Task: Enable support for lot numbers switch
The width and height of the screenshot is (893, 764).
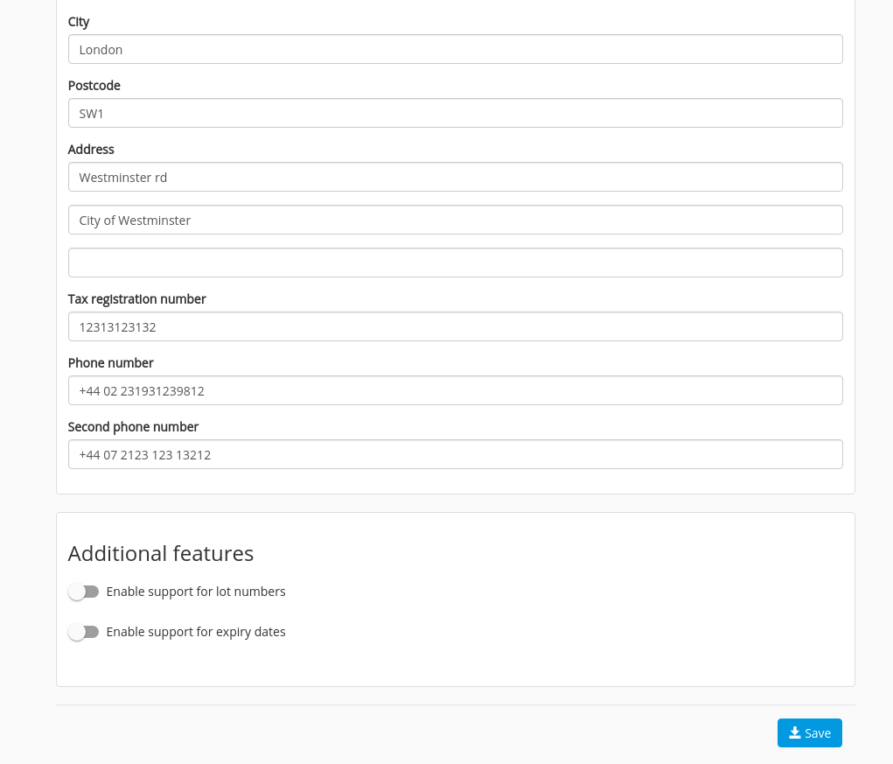Action: coord(84,592)
